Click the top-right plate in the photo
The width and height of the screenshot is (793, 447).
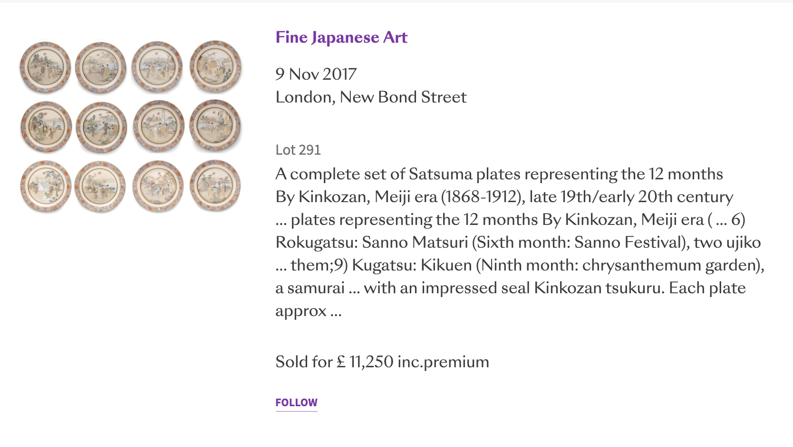tap(215, 65)
